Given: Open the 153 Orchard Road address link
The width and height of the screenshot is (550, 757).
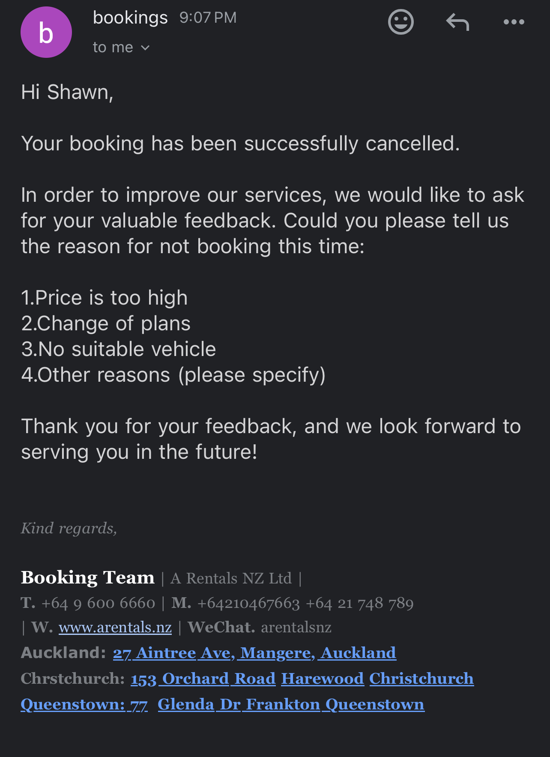Looking at the screenshot, I should [x=203, y=679].
